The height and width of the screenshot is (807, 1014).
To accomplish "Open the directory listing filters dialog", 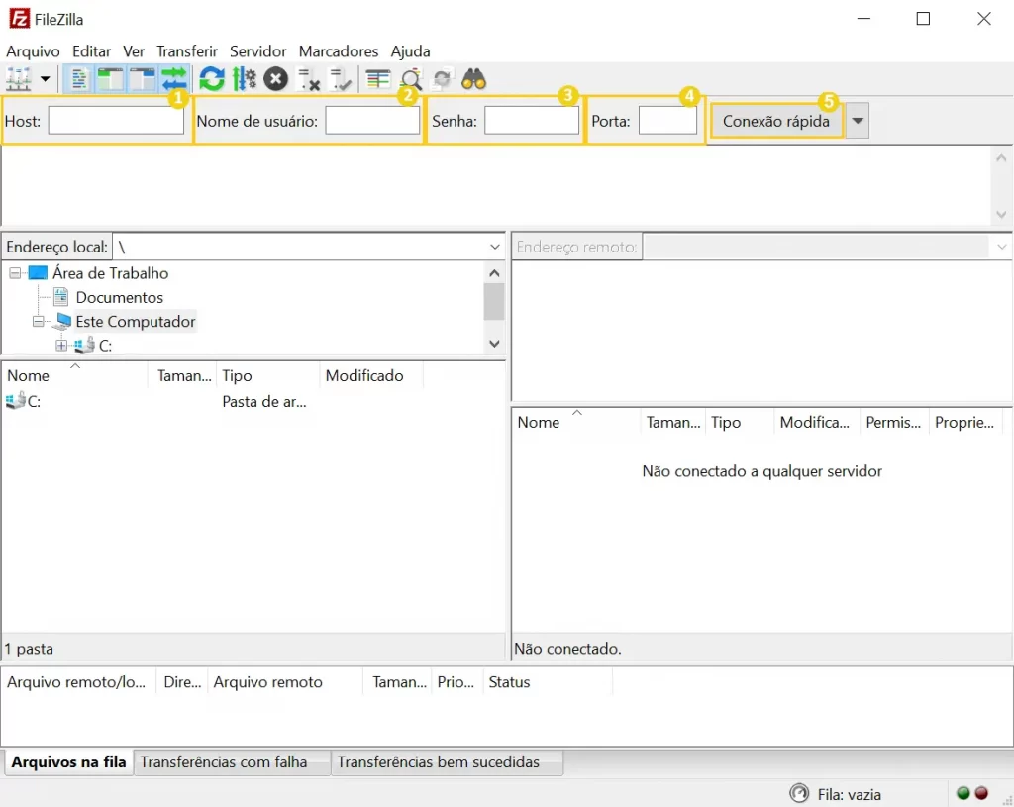I will pyautogui.click(x=377, y=79).
